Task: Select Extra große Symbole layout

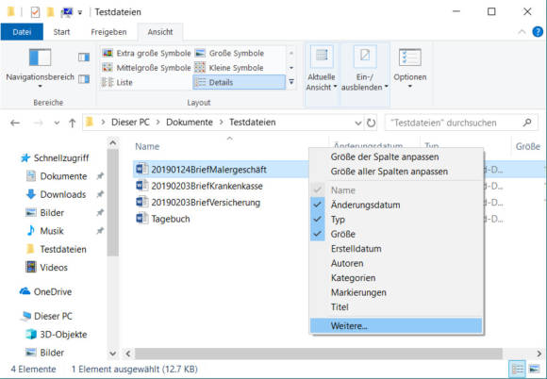Action: [x=146, y=54]
